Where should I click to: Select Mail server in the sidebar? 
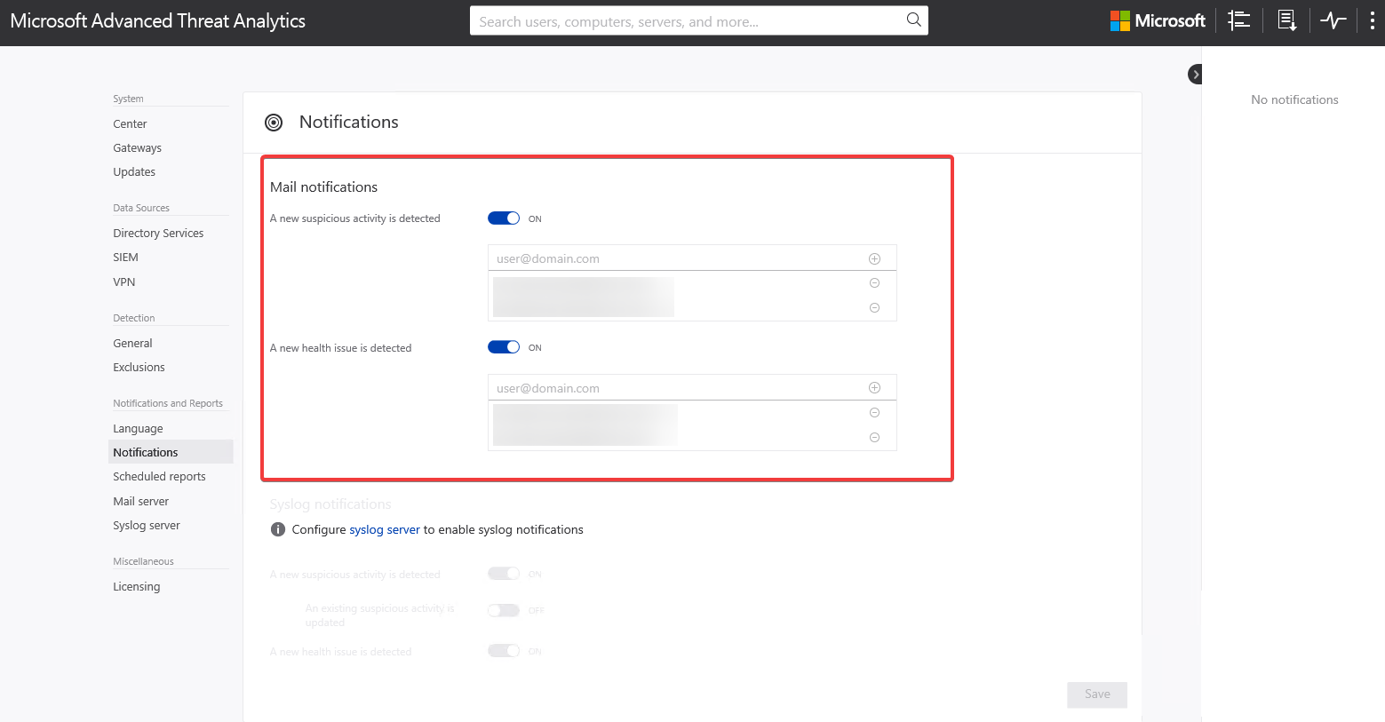tap(140, 502)
